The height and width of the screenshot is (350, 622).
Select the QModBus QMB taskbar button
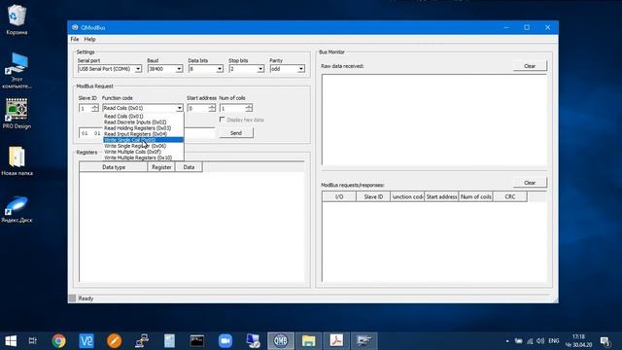point(281,341)
